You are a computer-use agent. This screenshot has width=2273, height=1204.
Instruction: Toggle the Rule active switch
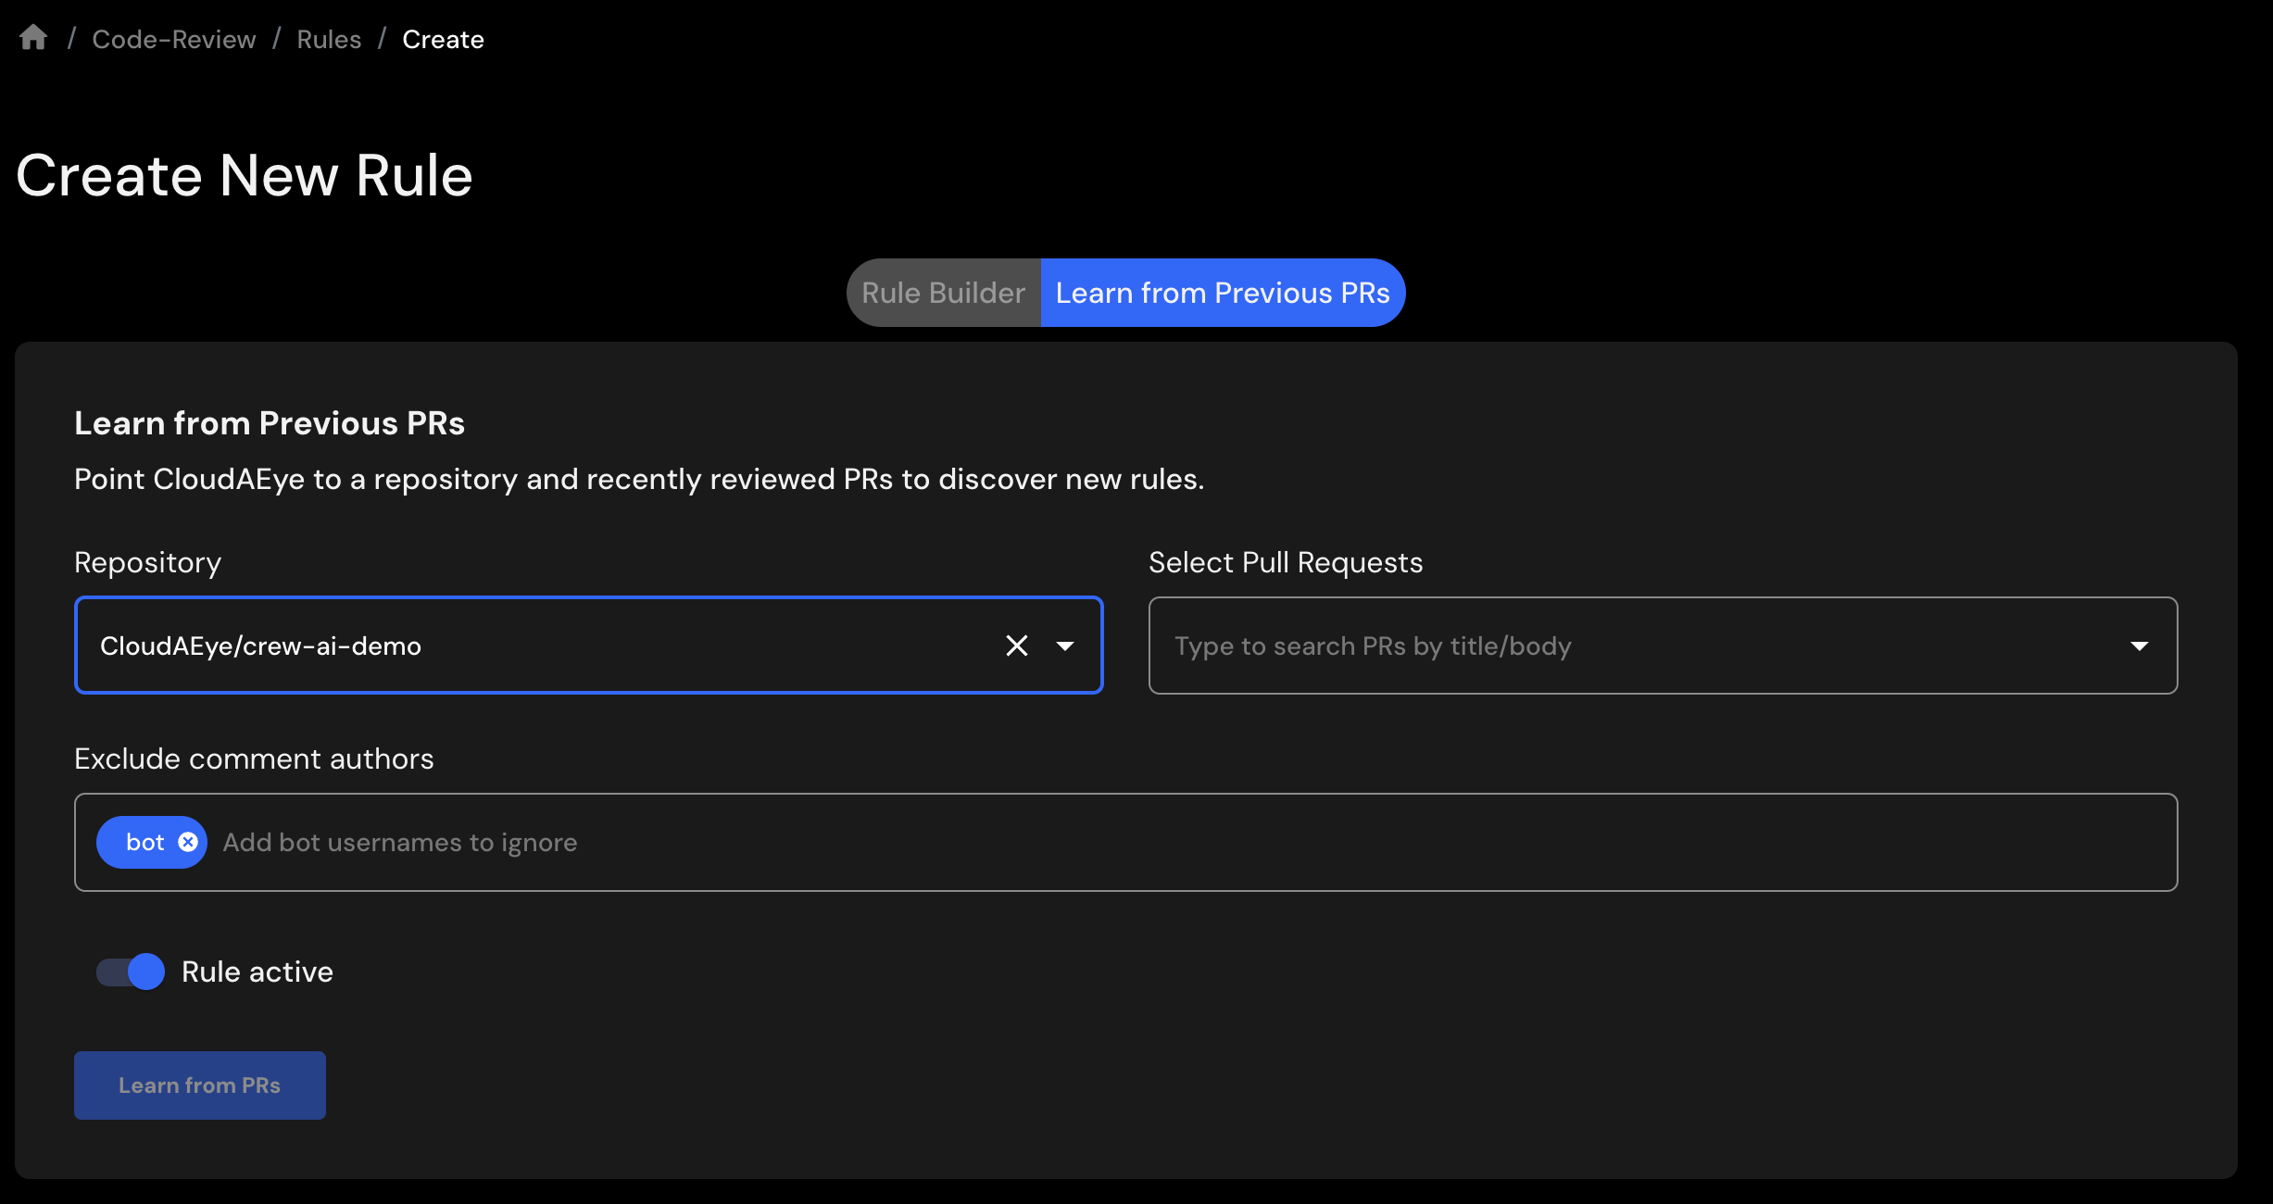(x=131, y=972)
